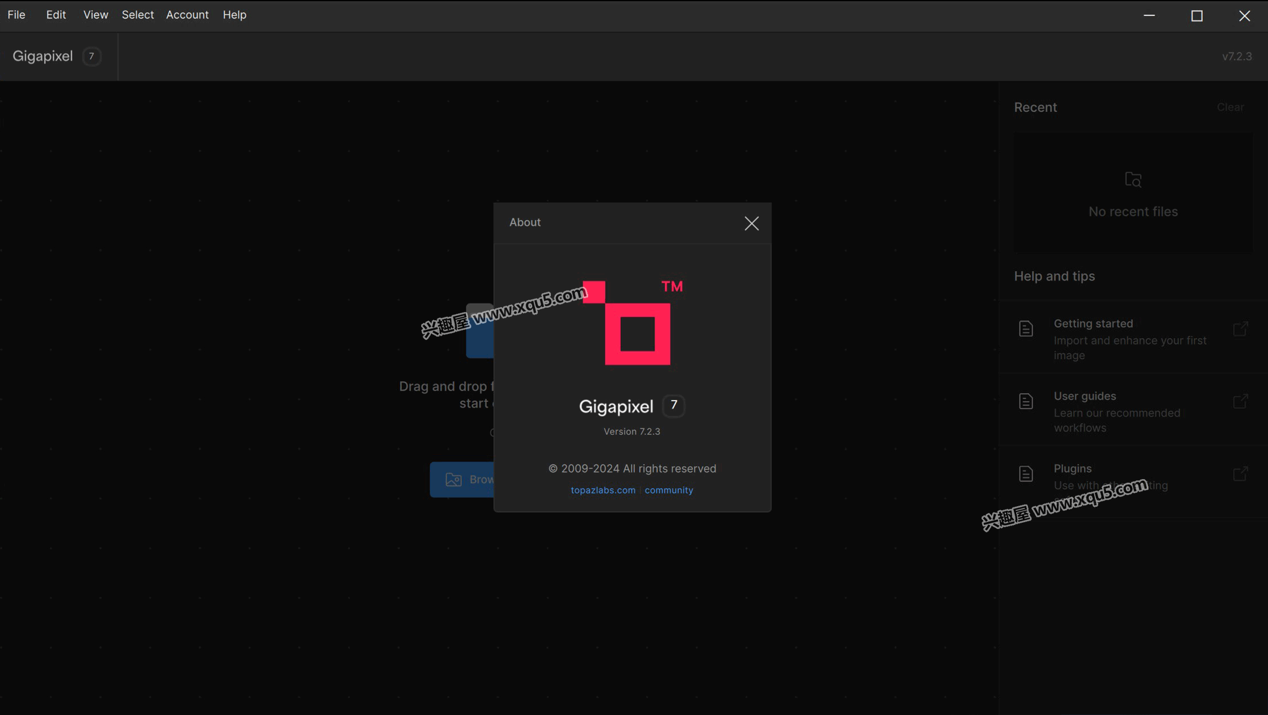Open the community link
Screen dimensions: 1268x715
tap(669, 490)
